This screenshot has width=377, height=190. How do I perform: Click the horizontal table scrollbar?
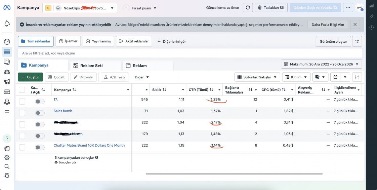tap(234, 174)
